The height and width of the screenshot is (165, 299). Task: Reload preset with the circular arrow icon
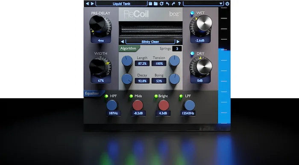[x=161, y=3]
